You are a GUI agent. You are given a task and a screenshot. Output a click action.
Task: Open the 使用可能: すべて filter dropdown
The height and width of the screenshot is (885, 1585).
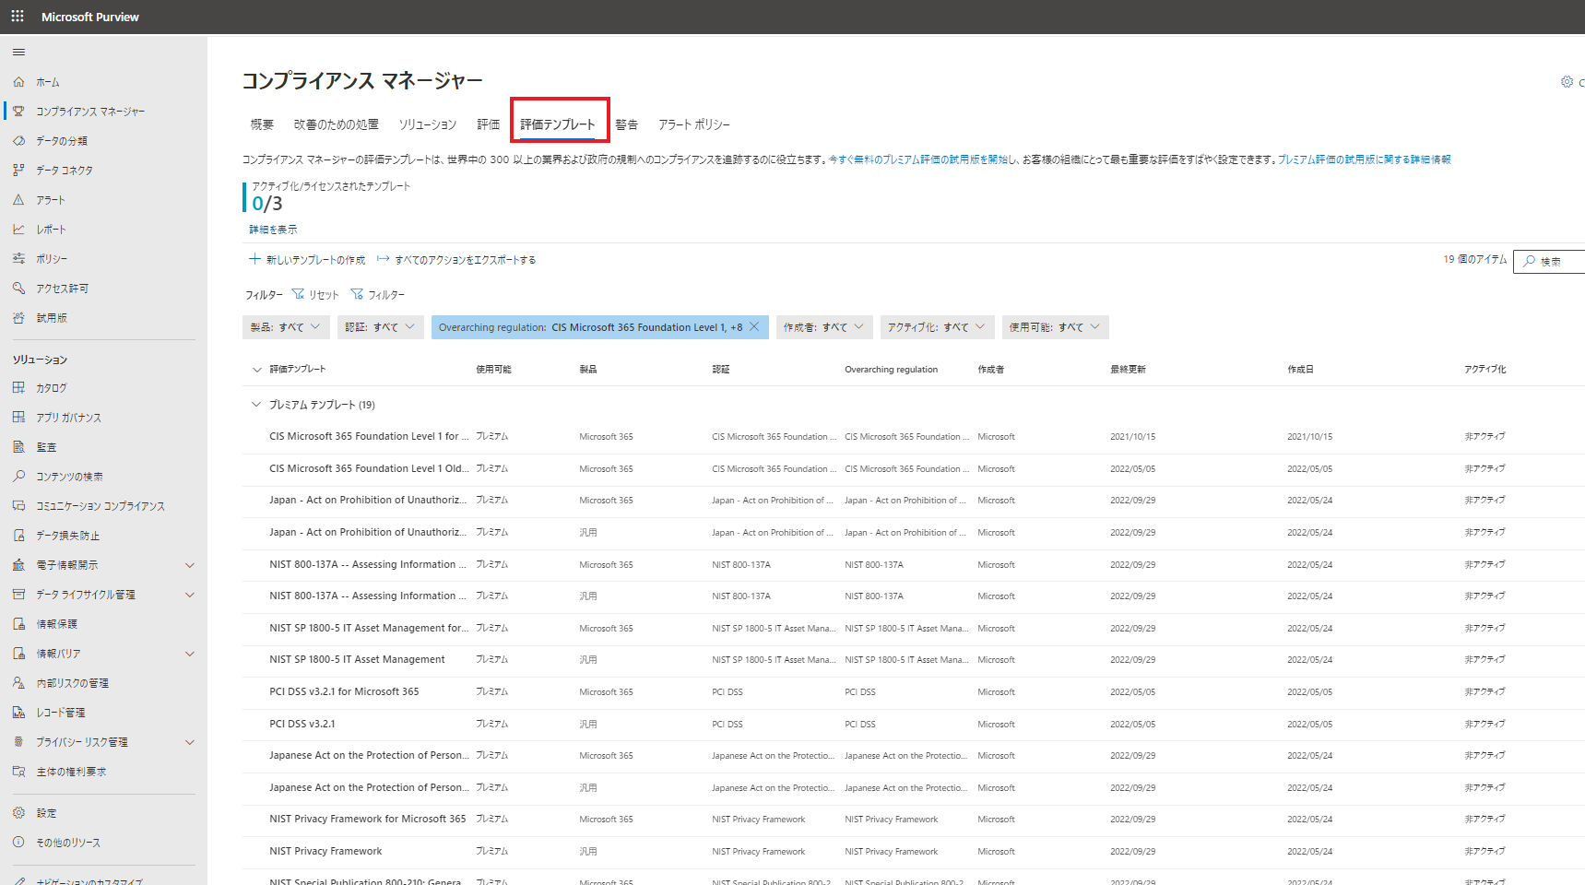coord(1055,327)
